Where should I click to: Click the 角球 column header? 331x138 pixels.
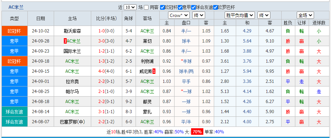point(129,19)
